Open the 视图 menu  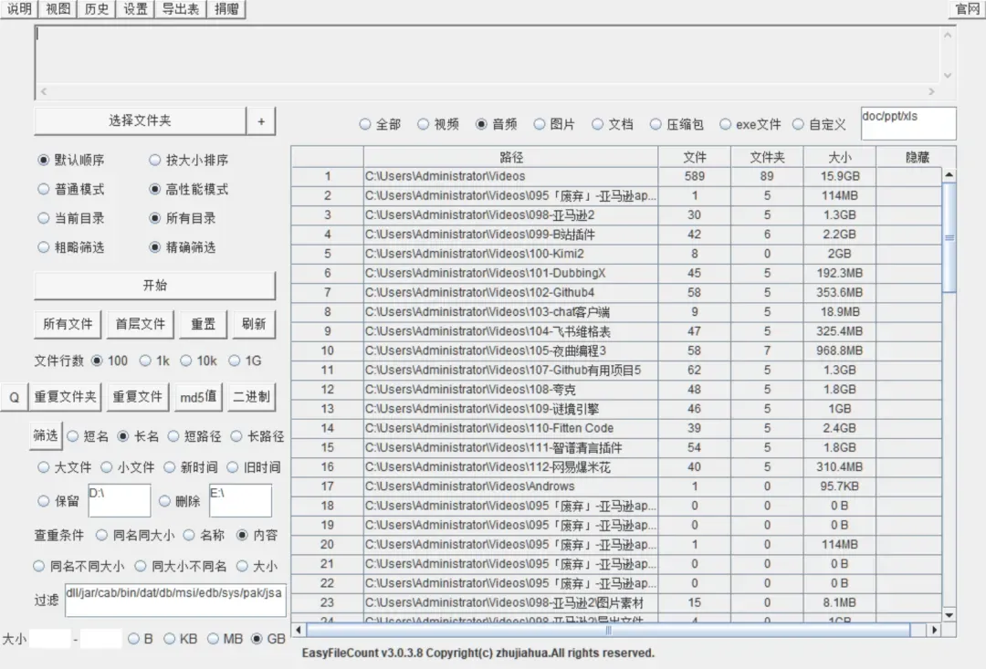coord(58,9)
